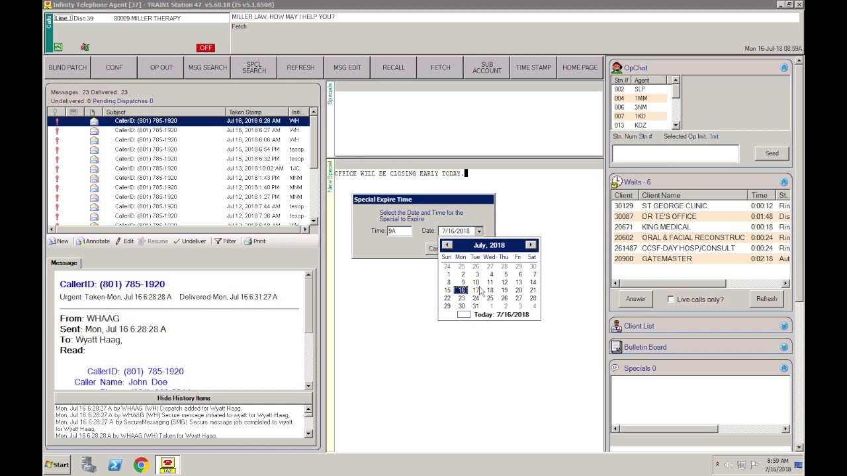
Task: Enable Live calls only checkbox
Action: pos(671,299)
